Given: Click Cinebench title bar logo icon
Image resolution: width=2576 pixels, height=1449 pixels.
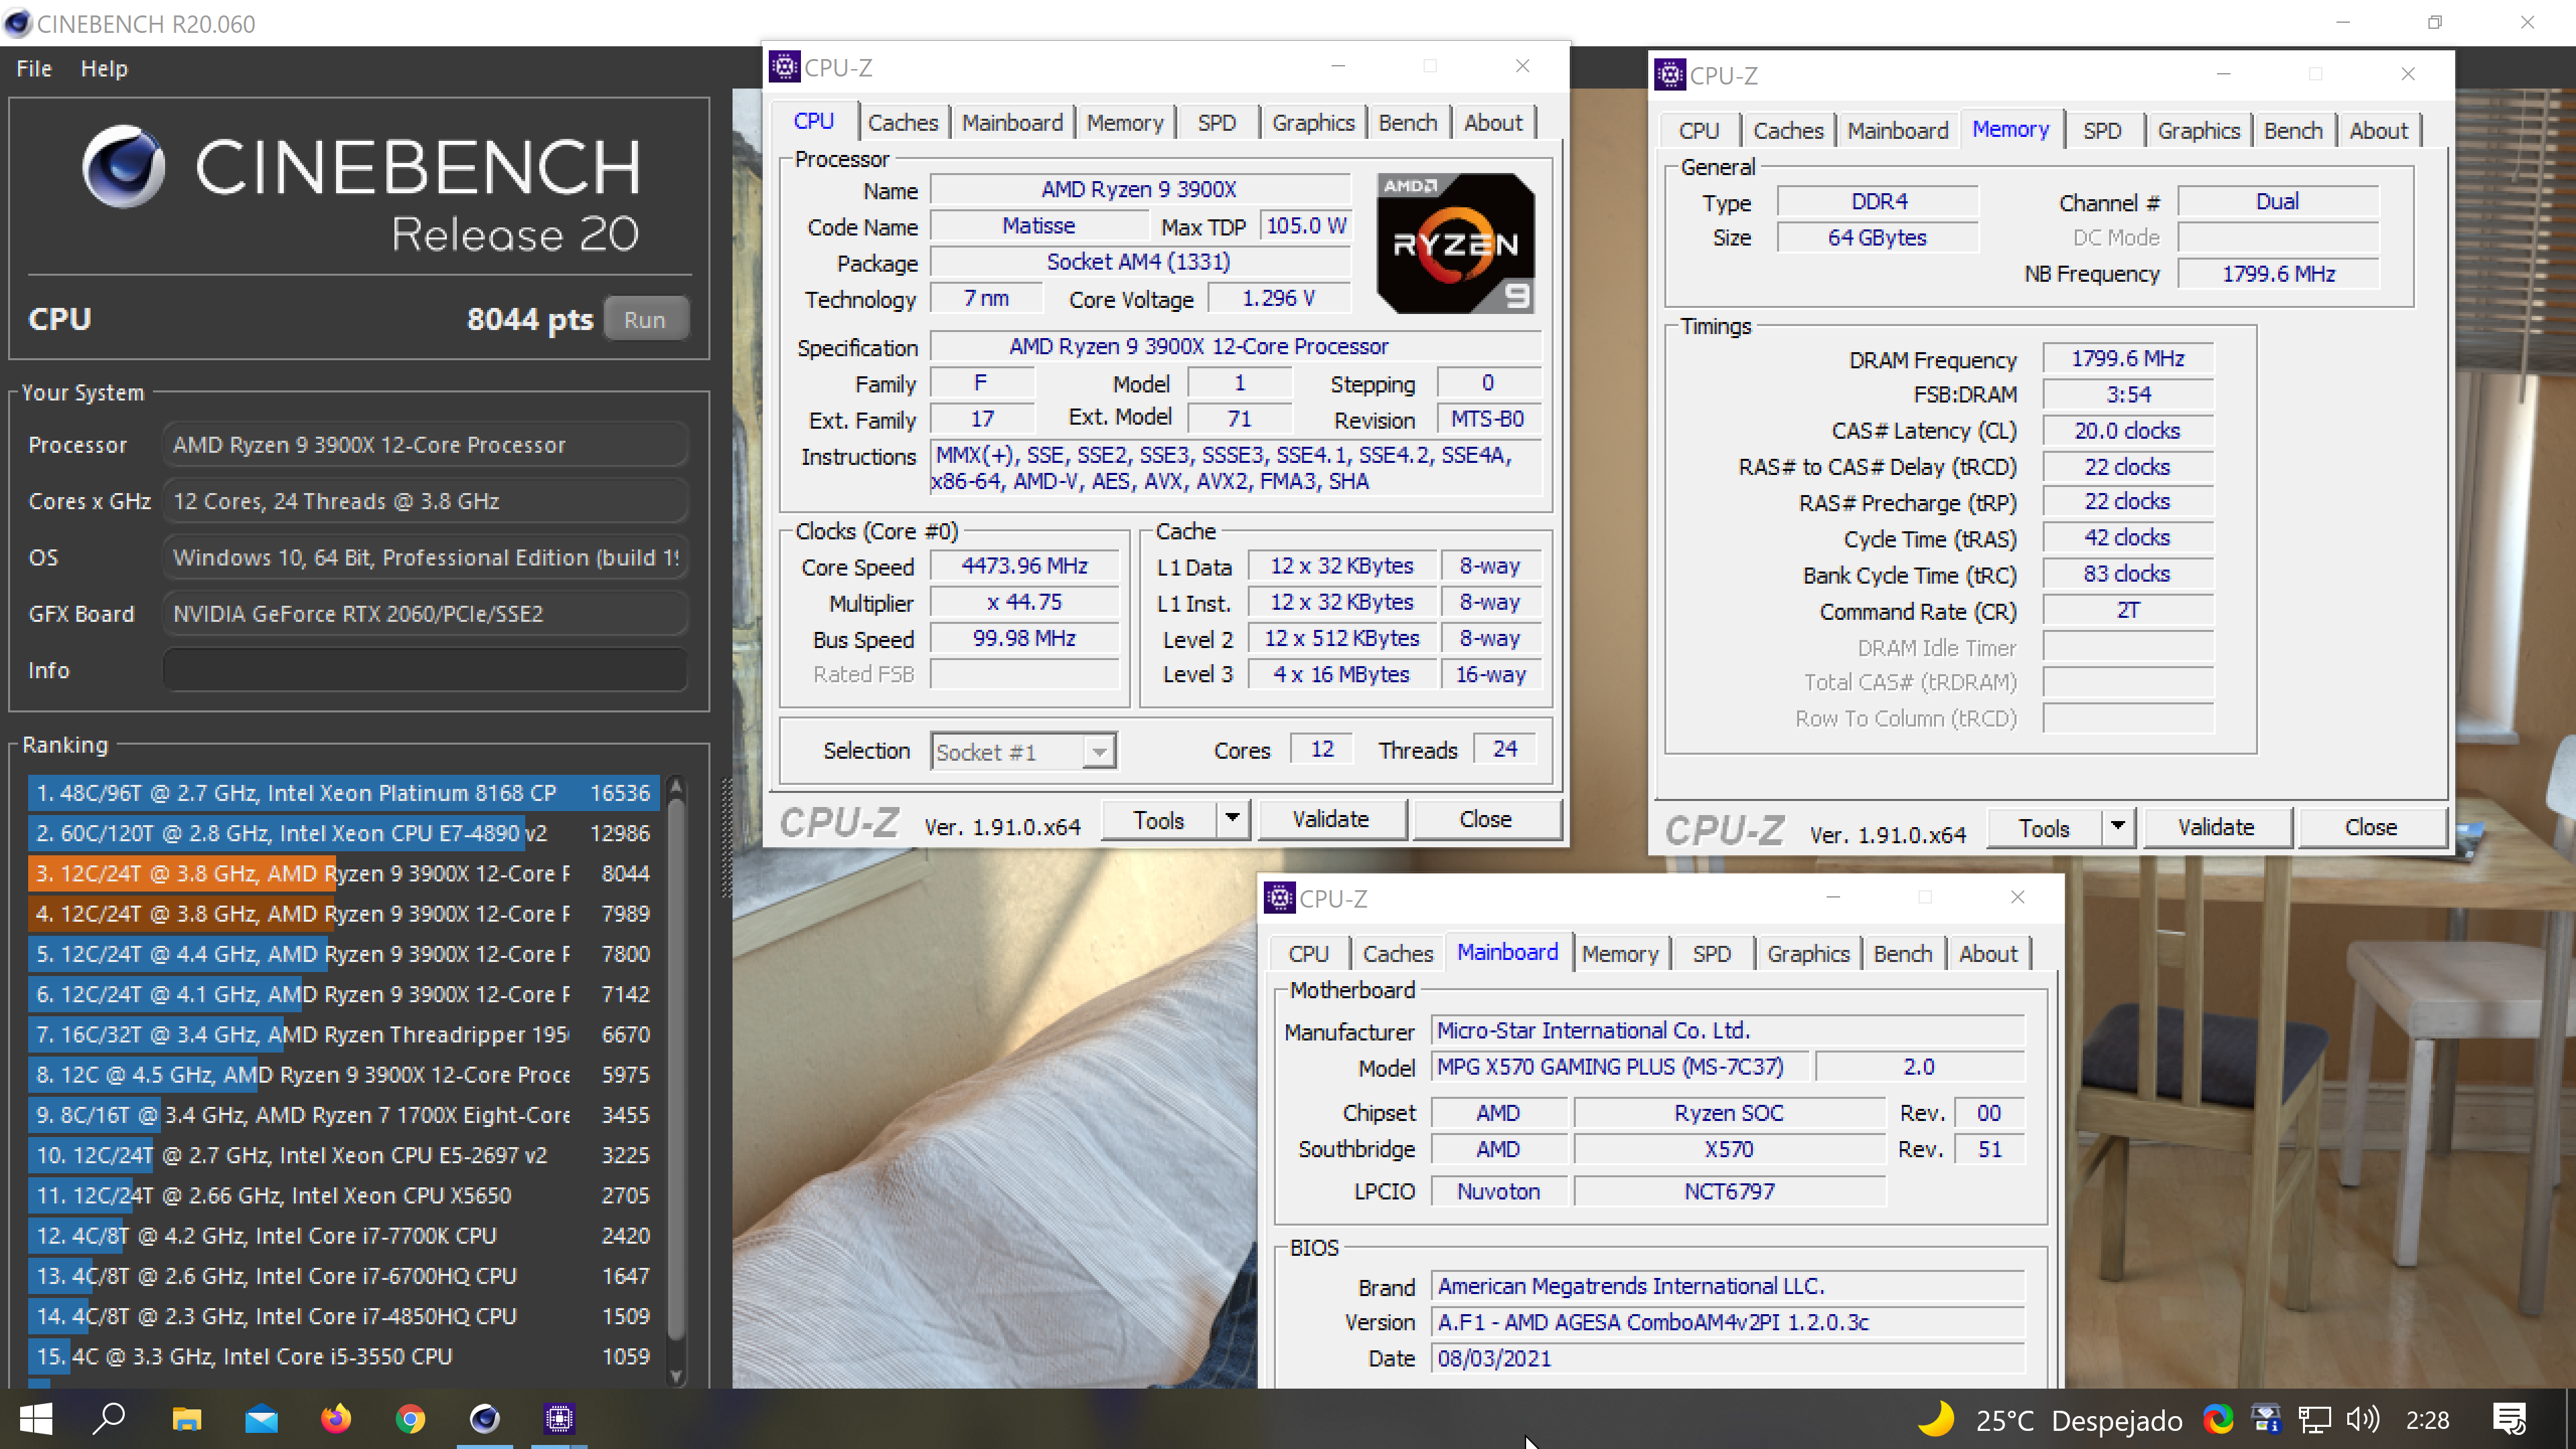Looking at the screenshot, I should click(x=17, y=23).
